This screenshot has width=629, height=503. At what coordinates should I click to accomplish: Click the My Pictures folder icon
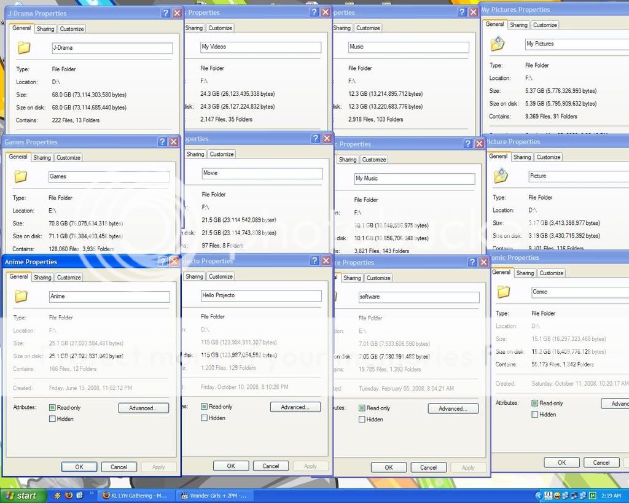click(x=497, y=44)
